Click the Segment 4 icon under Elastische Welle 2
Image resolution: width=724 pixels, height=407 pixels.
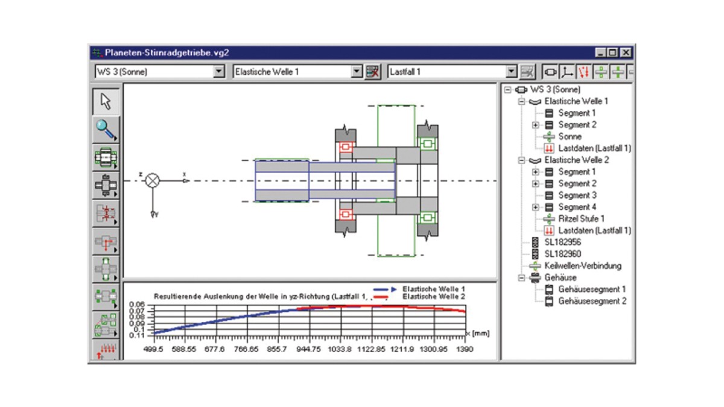click(x=549, y=207)
